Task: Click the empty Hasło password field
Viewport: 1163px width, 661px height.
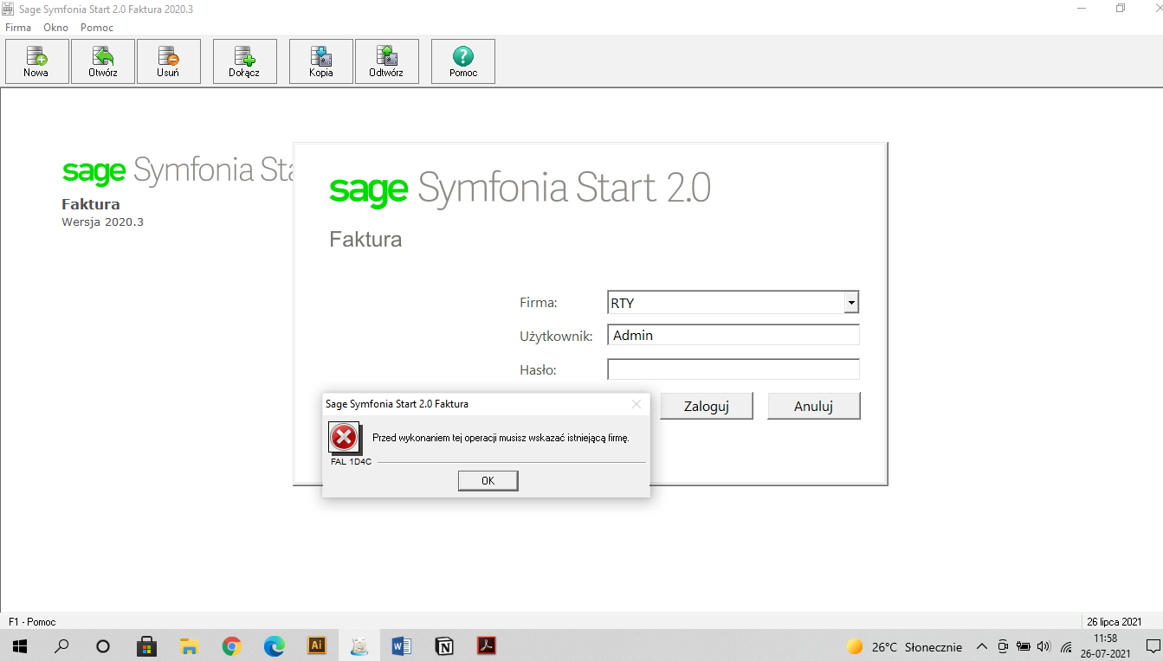Action: click(x=733, y=369)
